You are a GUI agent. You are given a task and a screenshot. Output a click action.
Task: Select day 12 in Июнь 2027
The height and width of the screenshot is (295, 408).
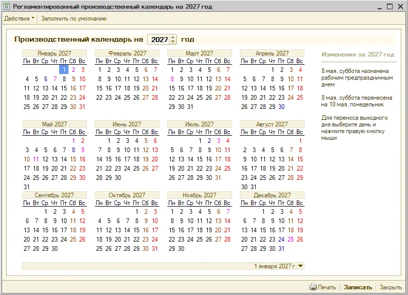coord(146,150)
